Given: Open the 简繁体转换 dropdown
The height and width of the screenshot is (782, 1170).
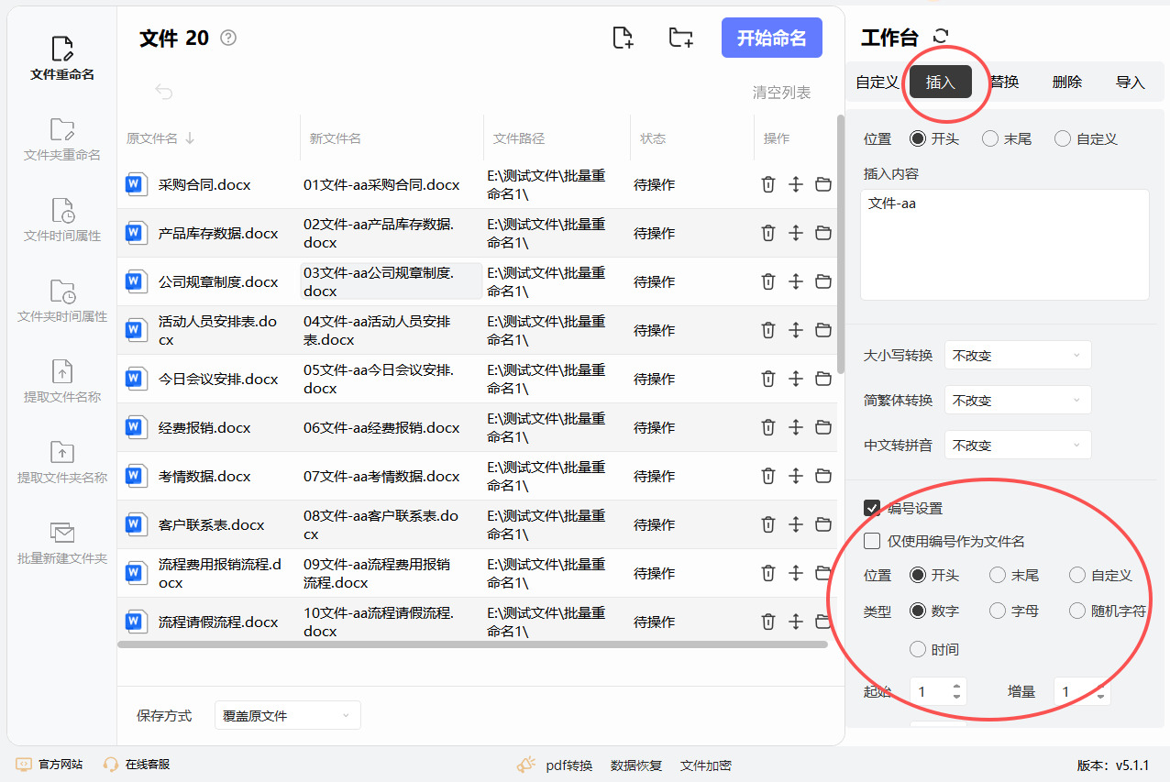Looking at the screenshot, I should click(1018, 400).
